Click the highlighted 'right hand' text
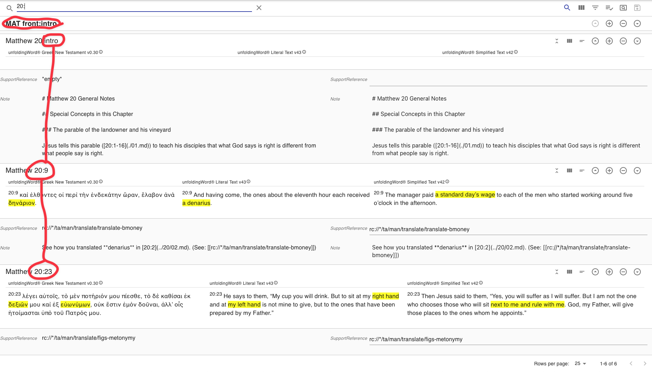Viewport: 652px width, 372px height. pyautogui.click(x=385, y=296)
